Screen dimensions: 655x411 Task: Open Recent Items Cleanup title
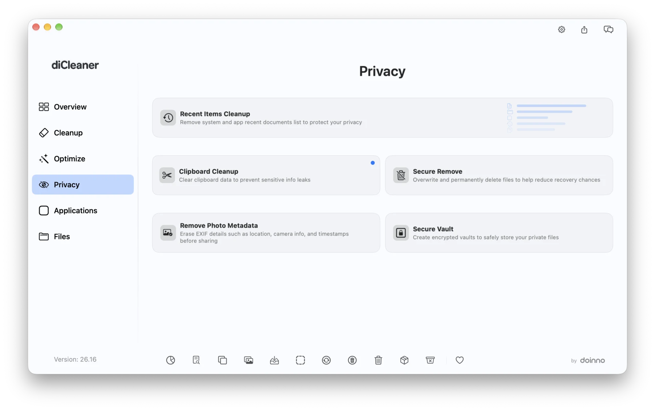[x=215, y=114]
